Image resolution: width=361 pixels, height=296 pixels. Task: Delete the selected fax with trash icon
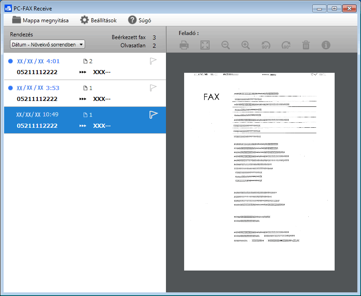point(306,45)
